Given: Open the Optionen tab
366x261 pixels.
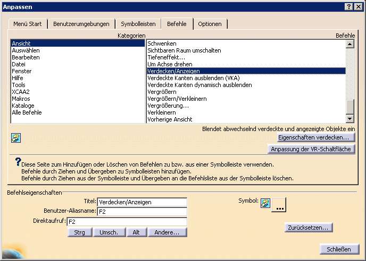Looking at the screenshot, I should tap(210, 24).
